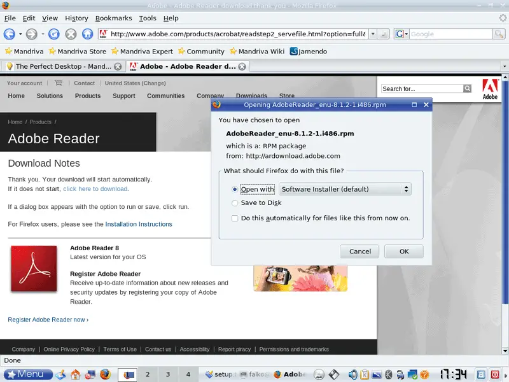509x382 pixels.
Task: Click the Bluetooth tray icon
Action: [388, 374]
